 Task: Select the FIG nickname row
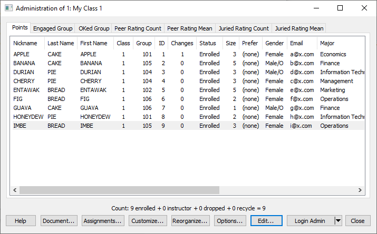pos(18,99)
